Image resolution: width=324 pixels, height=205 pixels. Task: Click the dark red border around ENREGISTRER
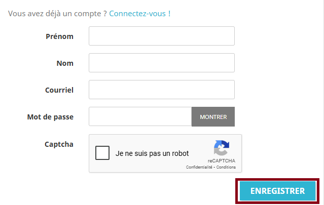click(277, 179)
